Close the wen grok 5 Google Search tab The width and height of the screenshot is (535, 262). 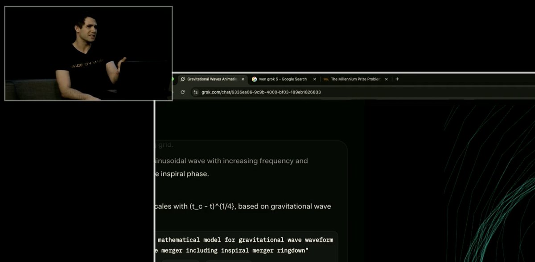pos(314,79)
